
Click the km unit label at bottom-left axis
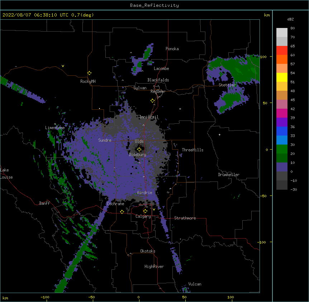(5, 298)
